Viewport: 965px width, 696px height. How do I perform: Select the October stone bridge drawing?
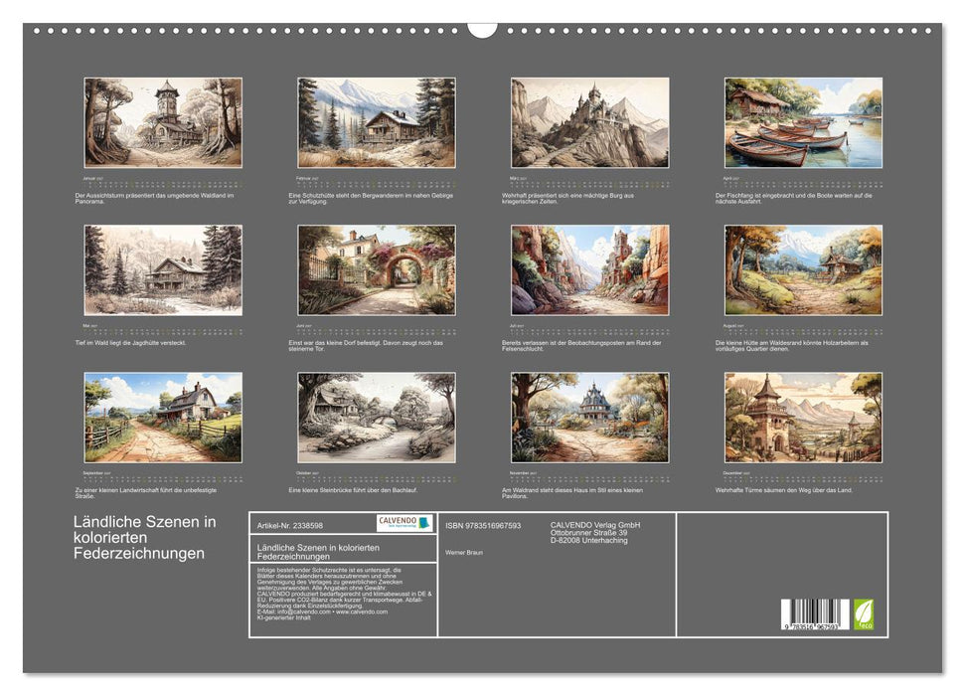[377, 418]
